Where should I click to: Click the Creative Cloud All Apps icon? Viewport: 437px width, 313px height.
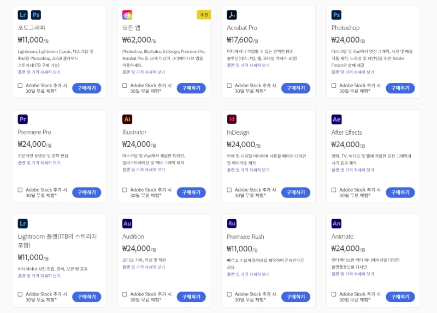pyautogui.click(x=127, y=15)
